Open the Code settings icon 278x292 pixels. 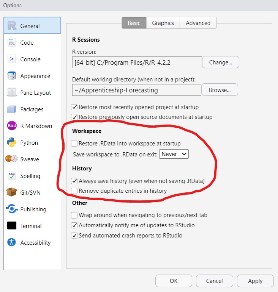pyautogui.click(x=12, y=43)
